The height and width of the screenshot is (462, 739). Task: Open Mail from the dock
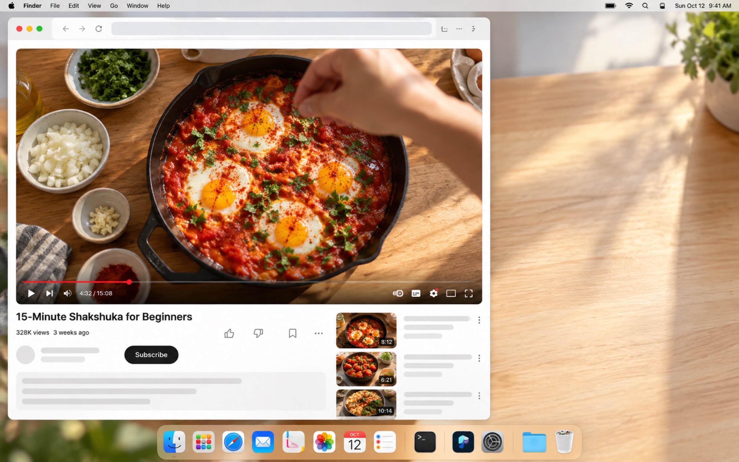click(263, 442)
